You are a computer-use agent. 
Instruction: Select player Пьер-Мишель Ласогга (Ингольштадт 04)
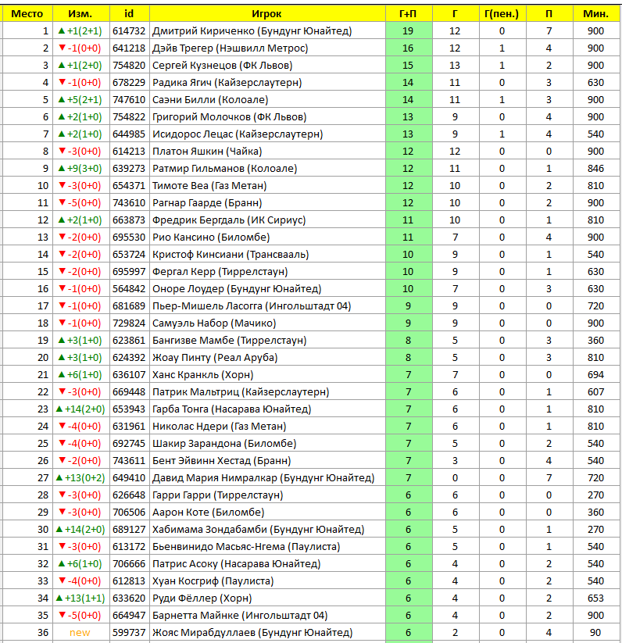tap(252, 306)
